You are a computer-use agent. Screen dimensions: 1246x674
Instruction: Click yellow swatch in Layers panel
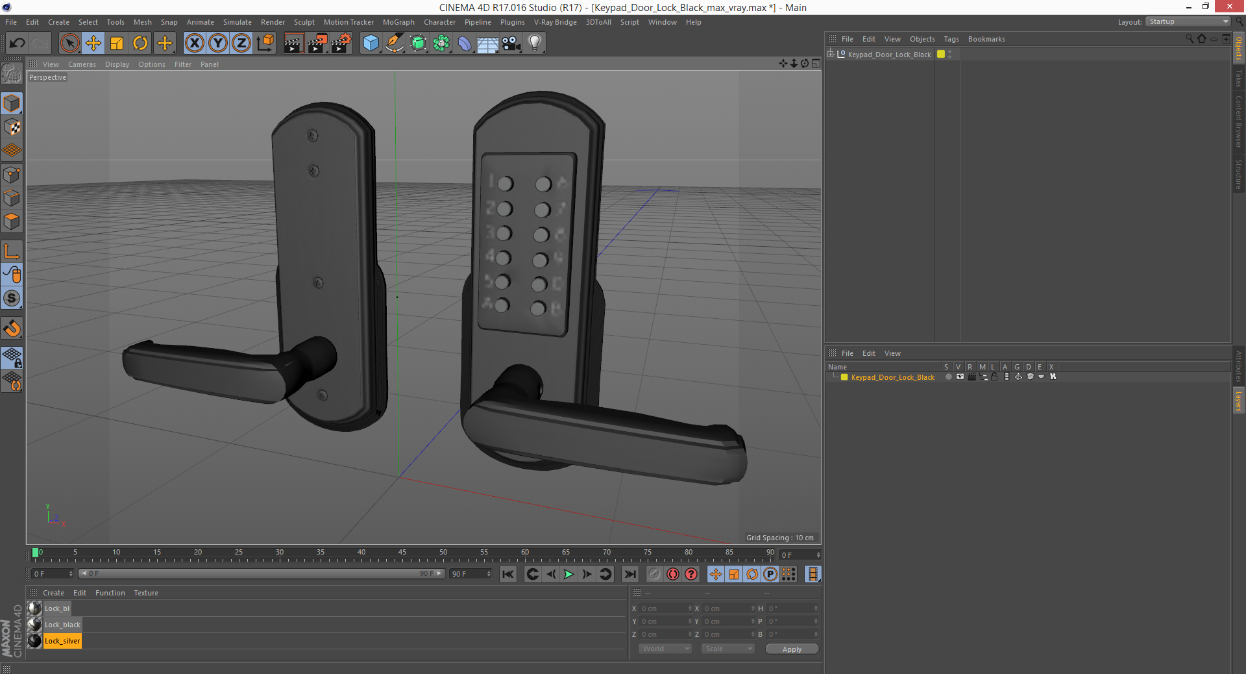point(844,377)
